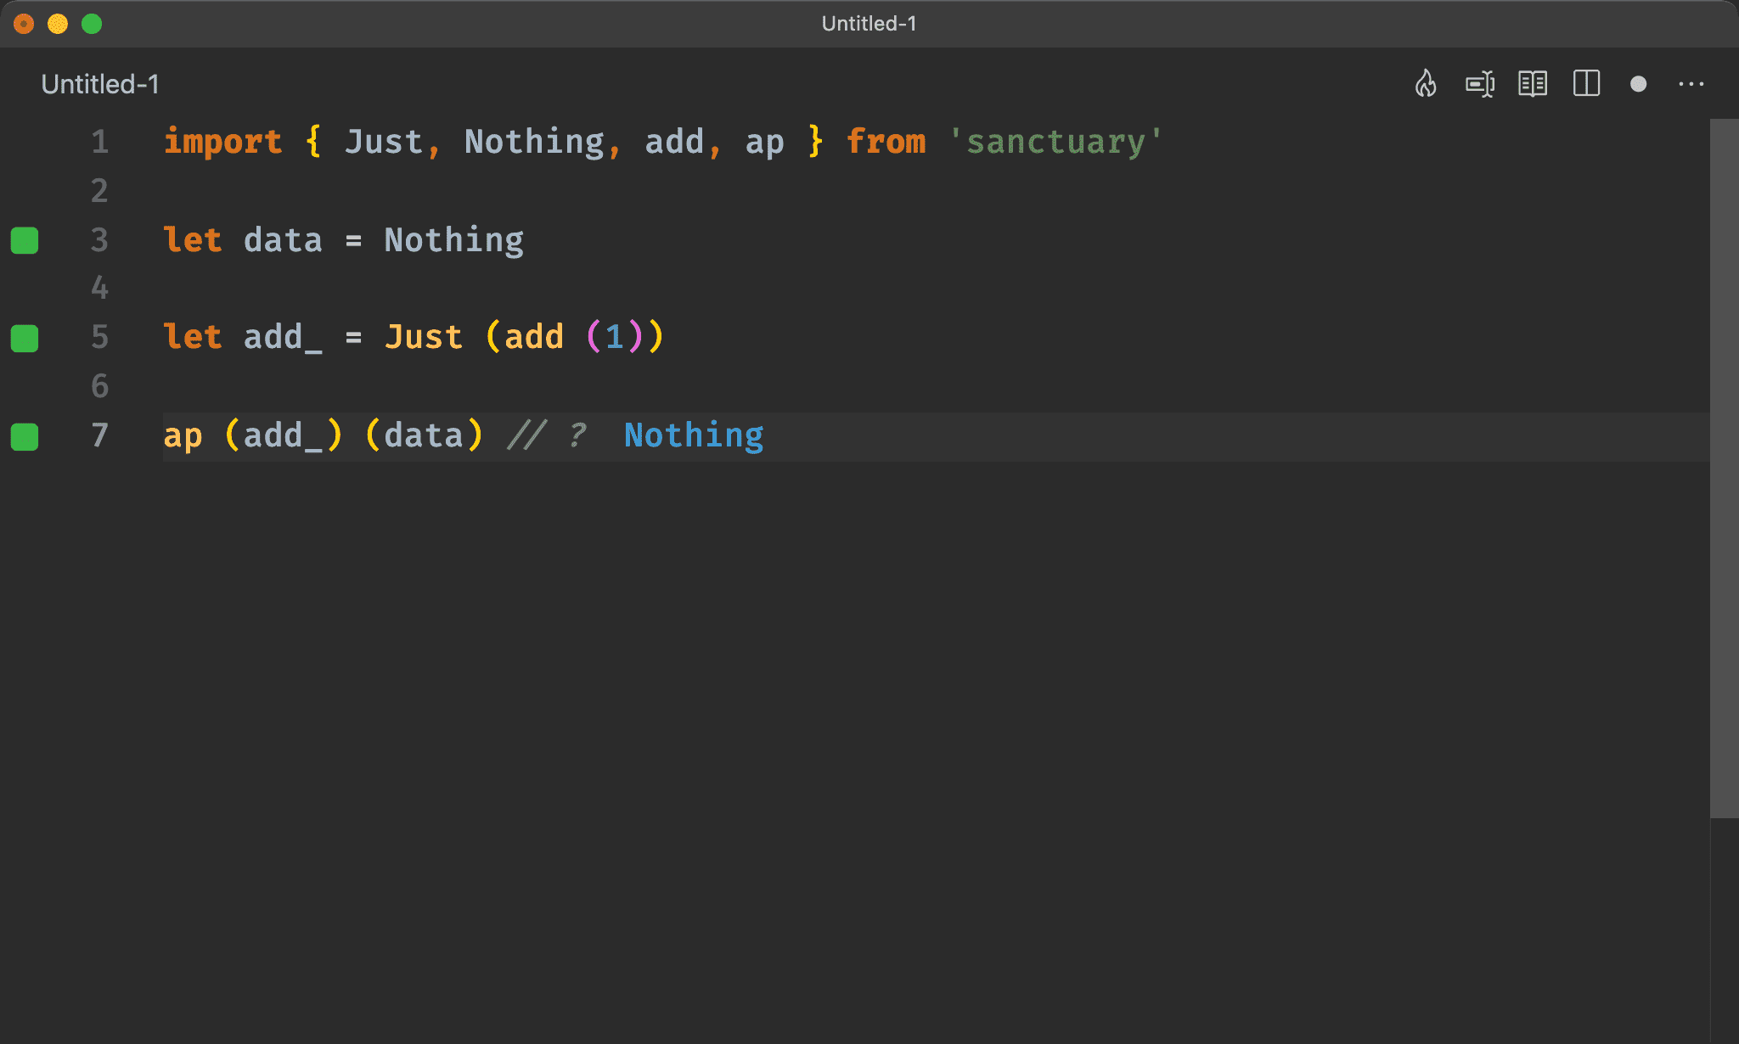Split the editor with the split icon
Screen dimensions: 1739x1044
(1586, 84)
